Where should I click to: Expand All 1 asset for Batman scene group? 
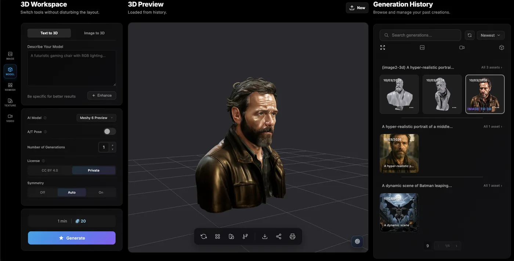[x=493, y=186]
